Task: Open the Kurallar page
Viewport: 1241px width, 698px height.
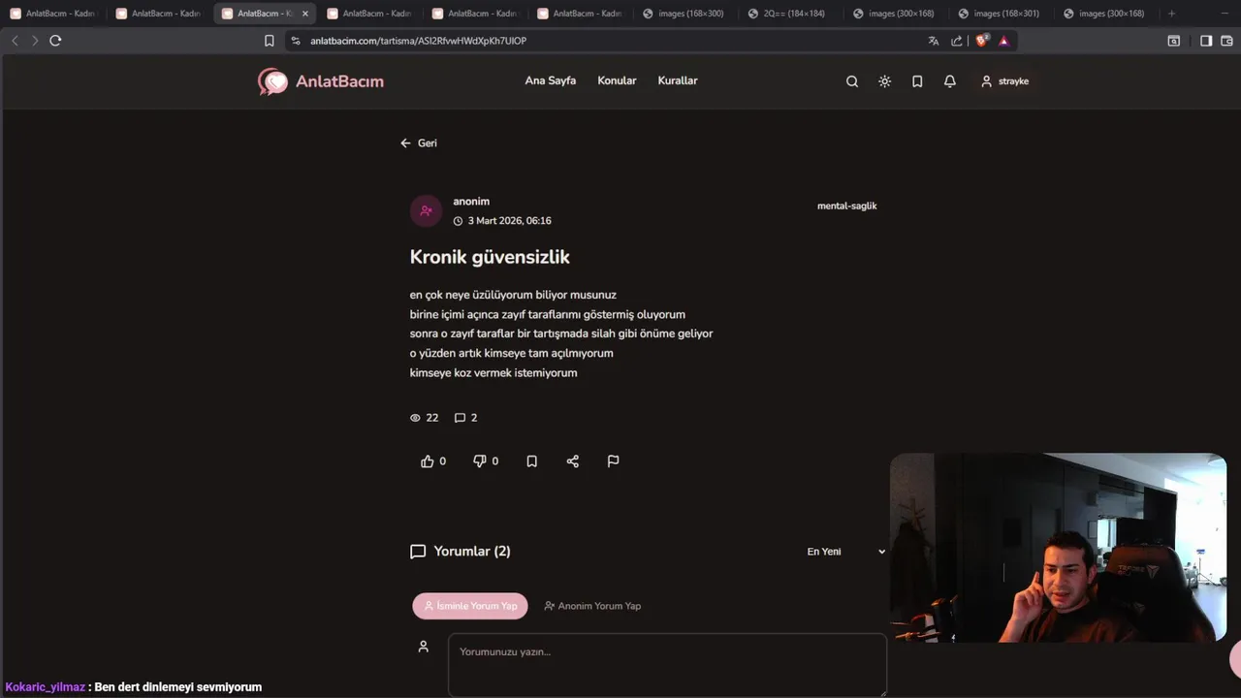Action: (x=678, y=80)
